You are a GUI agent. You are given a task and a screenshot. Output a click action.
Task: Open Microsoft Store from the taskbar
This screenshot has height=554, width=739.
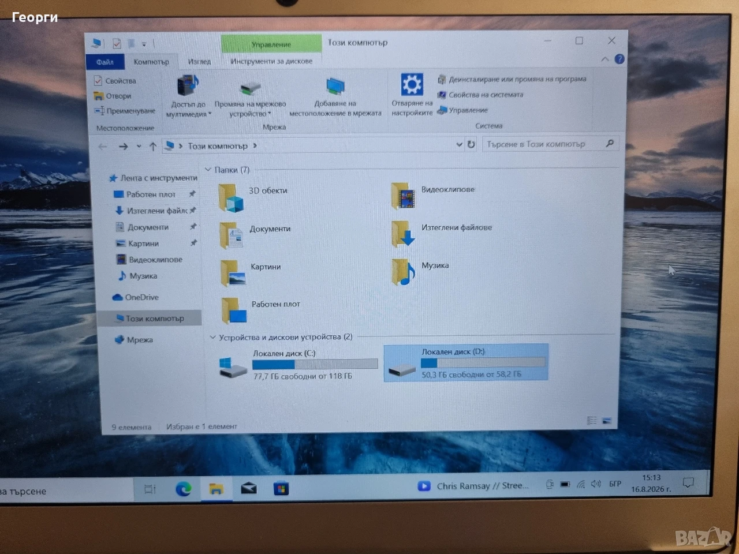pos(281,489)
